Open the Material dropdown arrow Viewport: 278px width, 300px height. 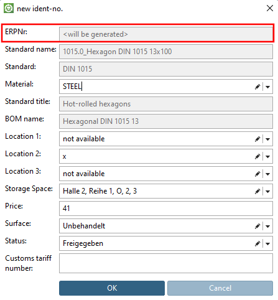coord(267,87)
